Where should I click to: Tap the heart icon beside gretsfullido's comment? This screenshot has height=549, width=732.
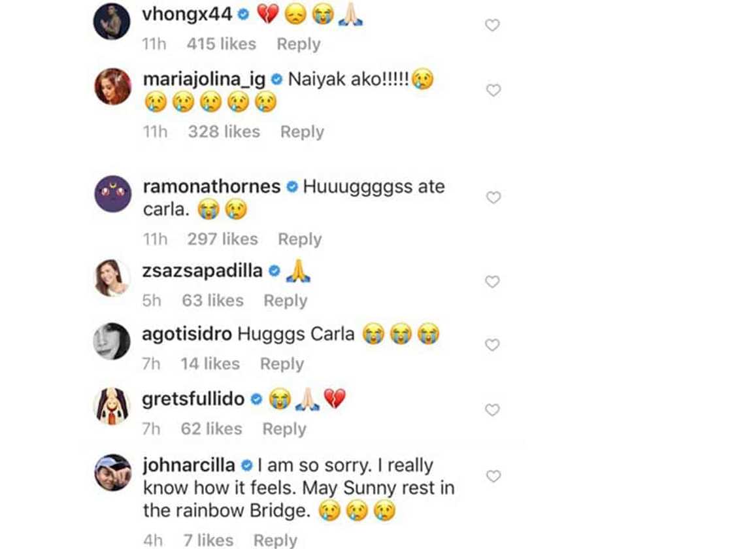tap(492, 409)
